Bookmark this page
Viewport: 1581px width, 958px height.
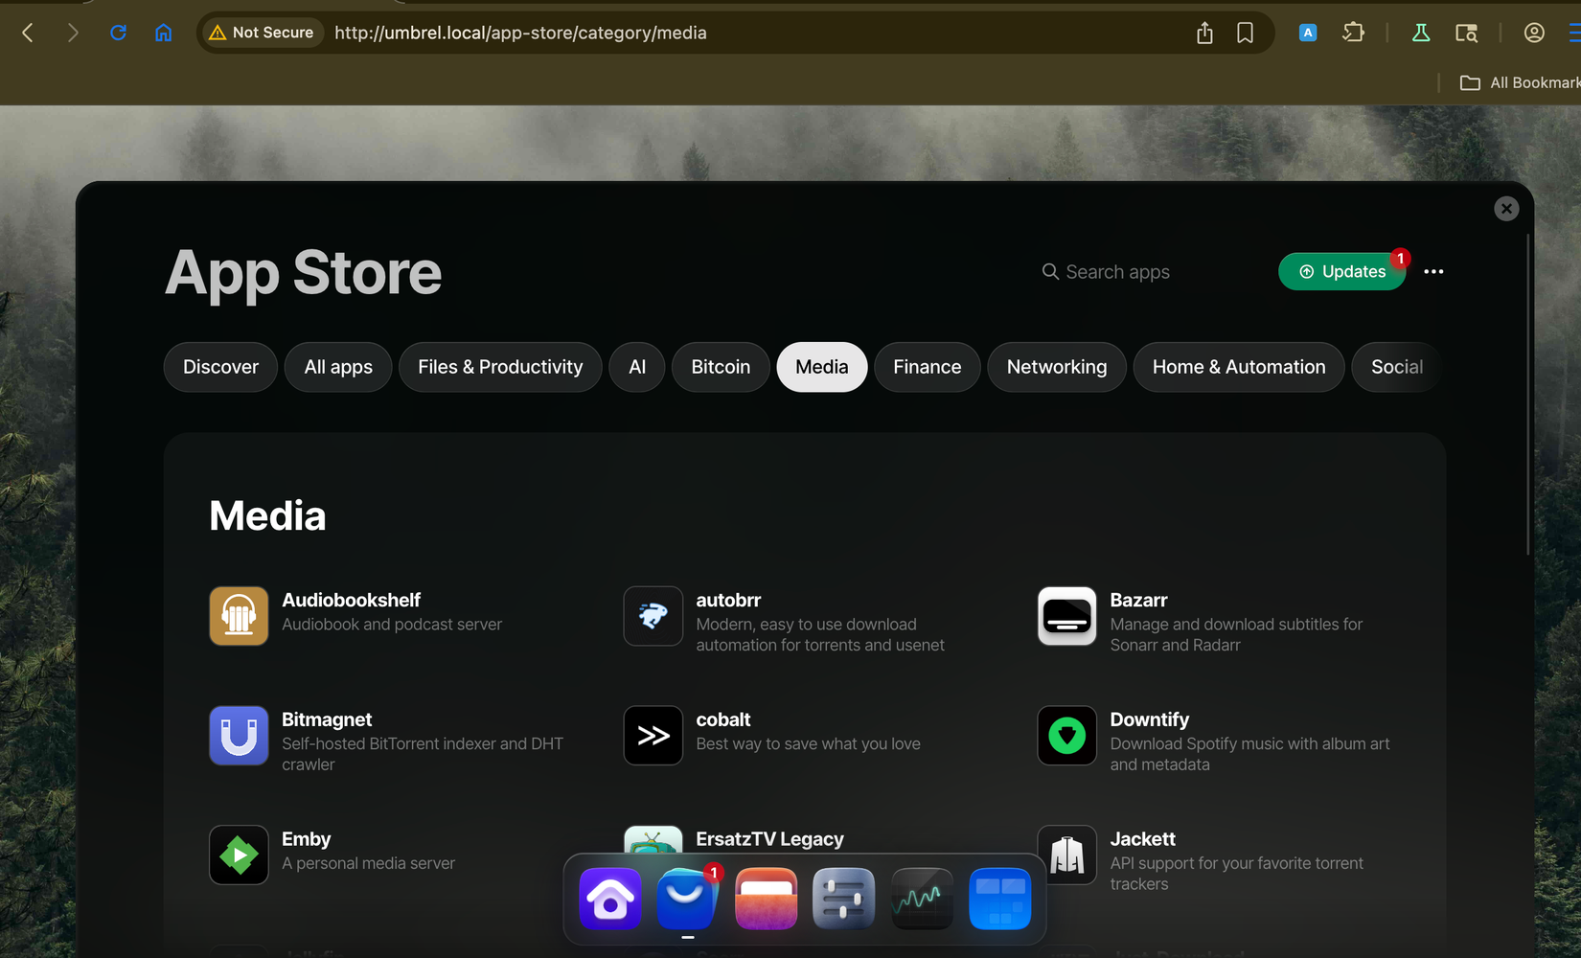coord(1245,34)
